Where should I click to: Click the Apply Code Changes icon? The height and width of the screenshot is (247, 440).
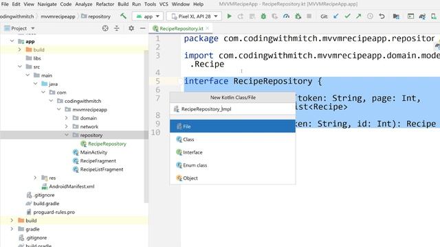(252, 16)
